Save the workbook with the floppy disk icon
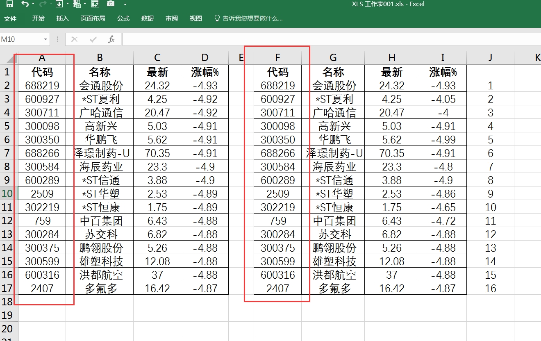Screen dimensions: 541x341 coord(9,4)
